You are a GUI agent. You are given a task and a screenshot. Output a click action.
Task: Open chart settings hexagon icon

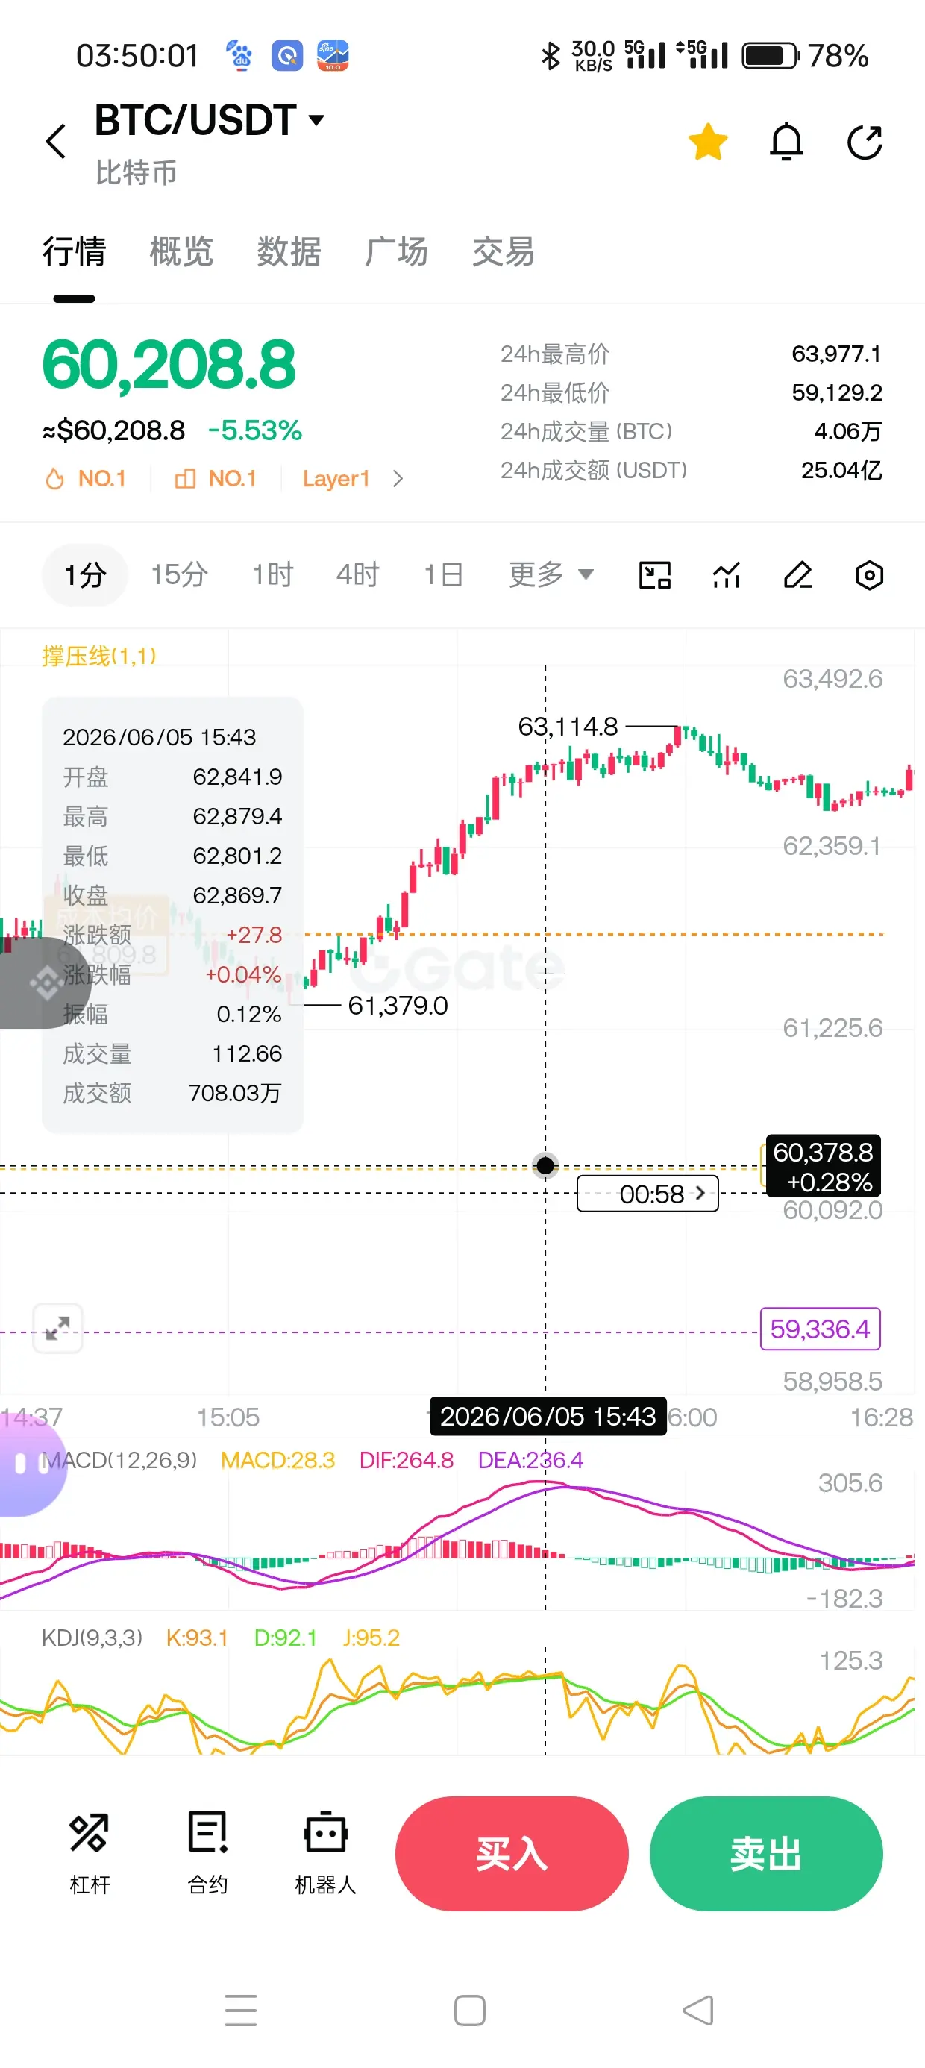tap(870, 574)
